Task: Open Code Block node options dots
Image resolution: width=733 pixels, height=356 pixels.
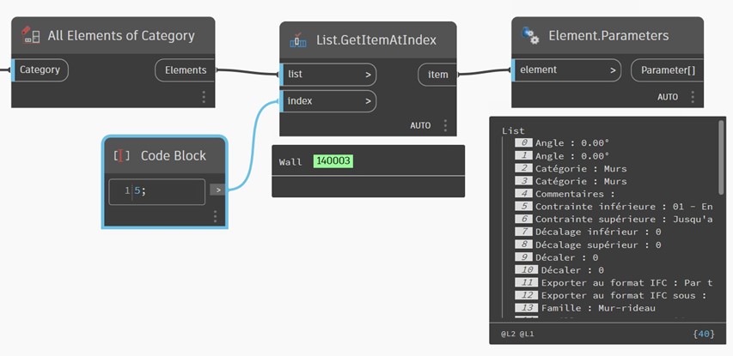Action: coord(215,216)
